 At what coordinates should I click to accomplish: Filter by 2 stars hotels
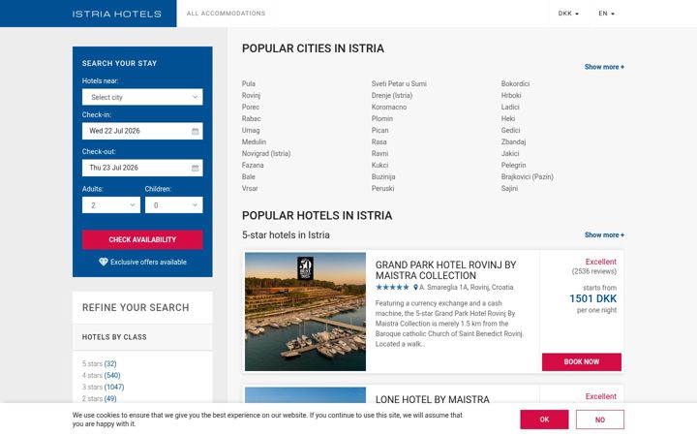click(99, 398)
